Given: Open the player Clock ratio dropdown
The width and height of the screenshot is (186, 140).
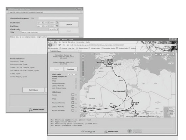Looking at the screenshot, I should click(x=72, y=74).
